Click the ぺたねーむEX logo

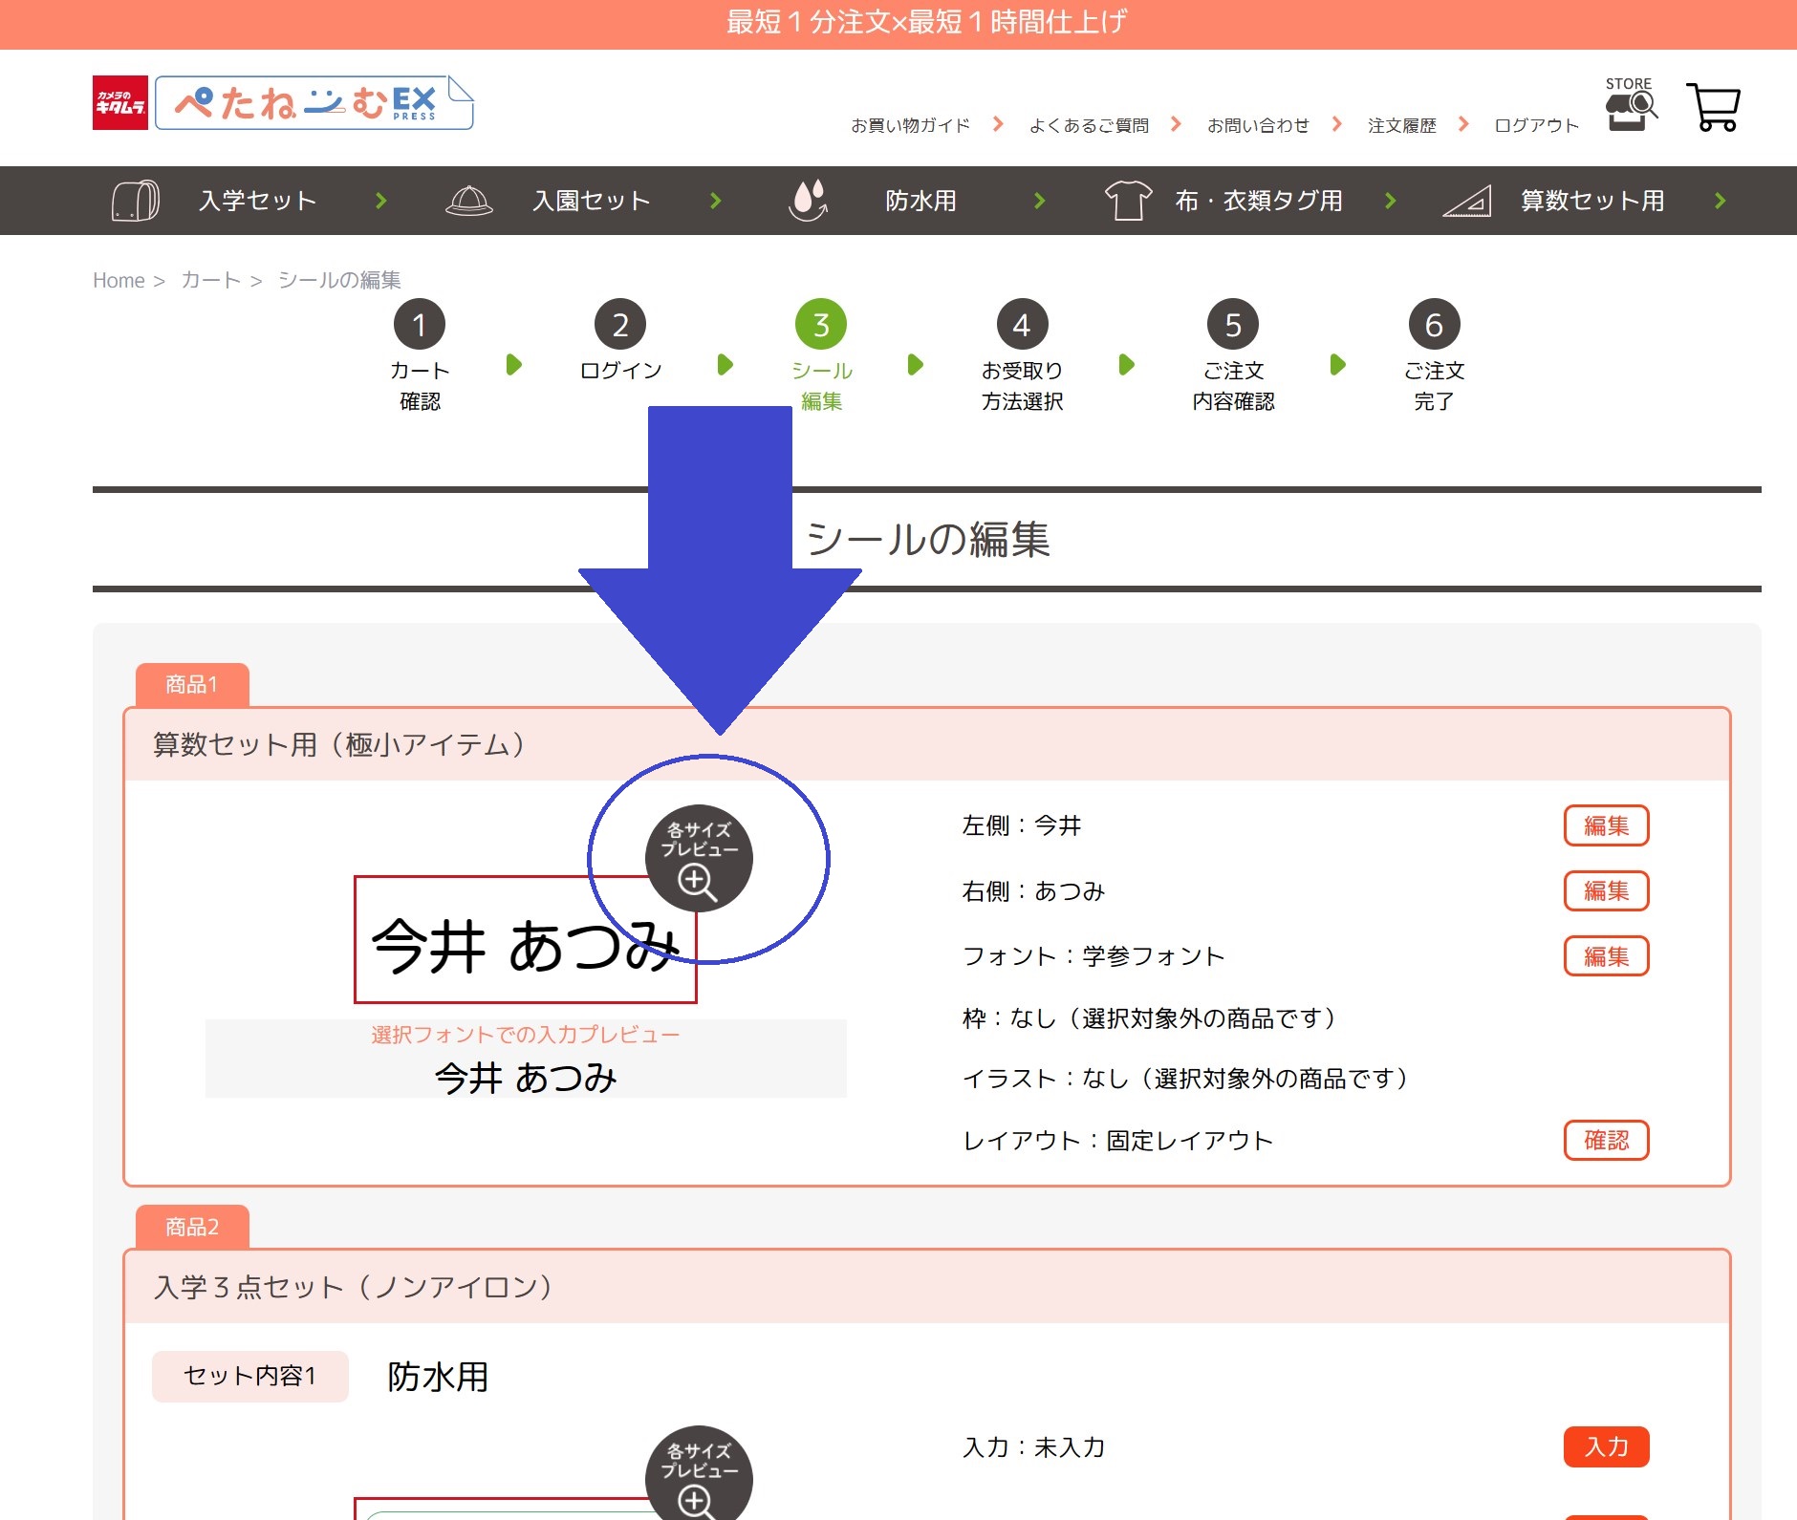point(306,102)
